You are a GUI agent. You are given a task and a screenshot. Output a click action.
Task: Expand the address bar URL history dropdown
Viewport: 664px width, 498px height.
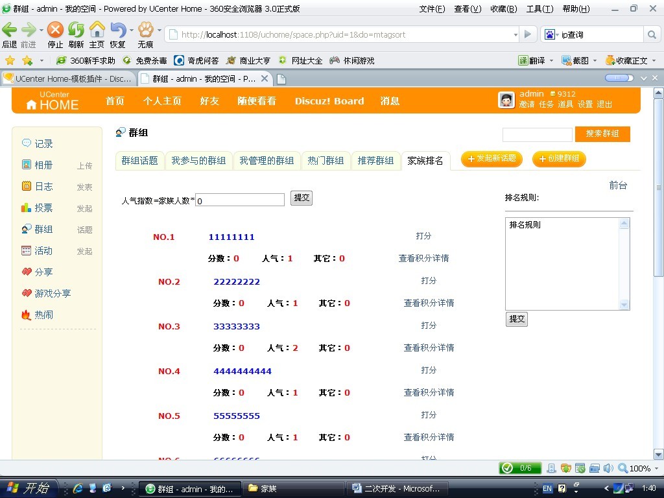(x=516, y=35)
